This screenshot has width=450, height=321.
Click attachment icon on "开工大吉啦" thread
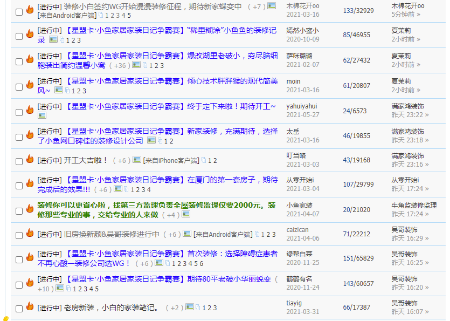coord(202,160)
